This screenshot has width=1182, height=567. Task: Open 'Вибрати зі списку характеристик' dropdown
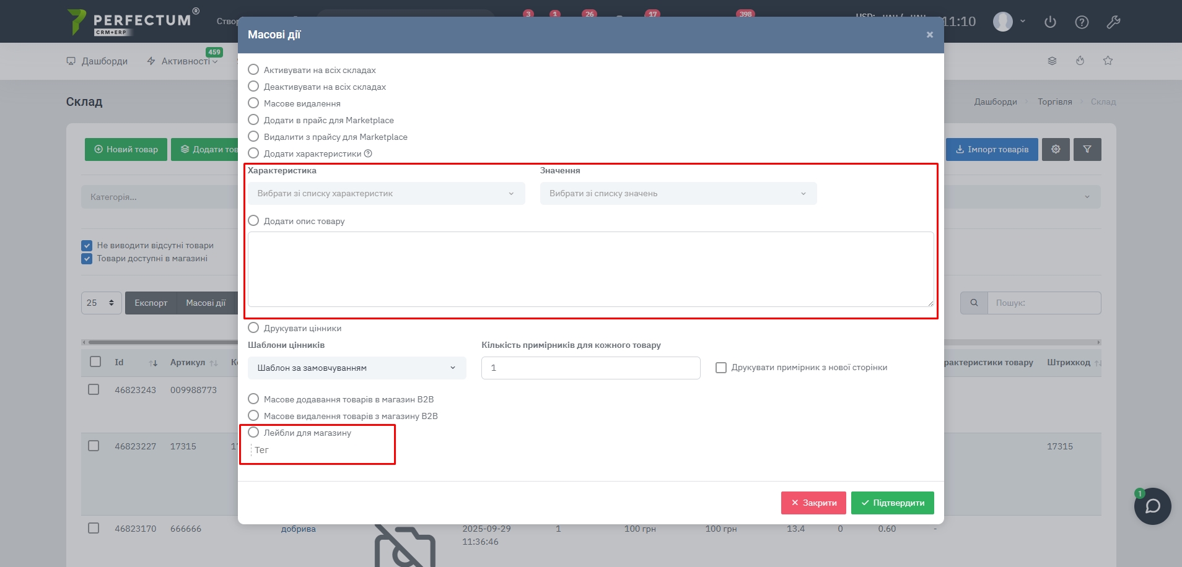click(x=386, y=194)
